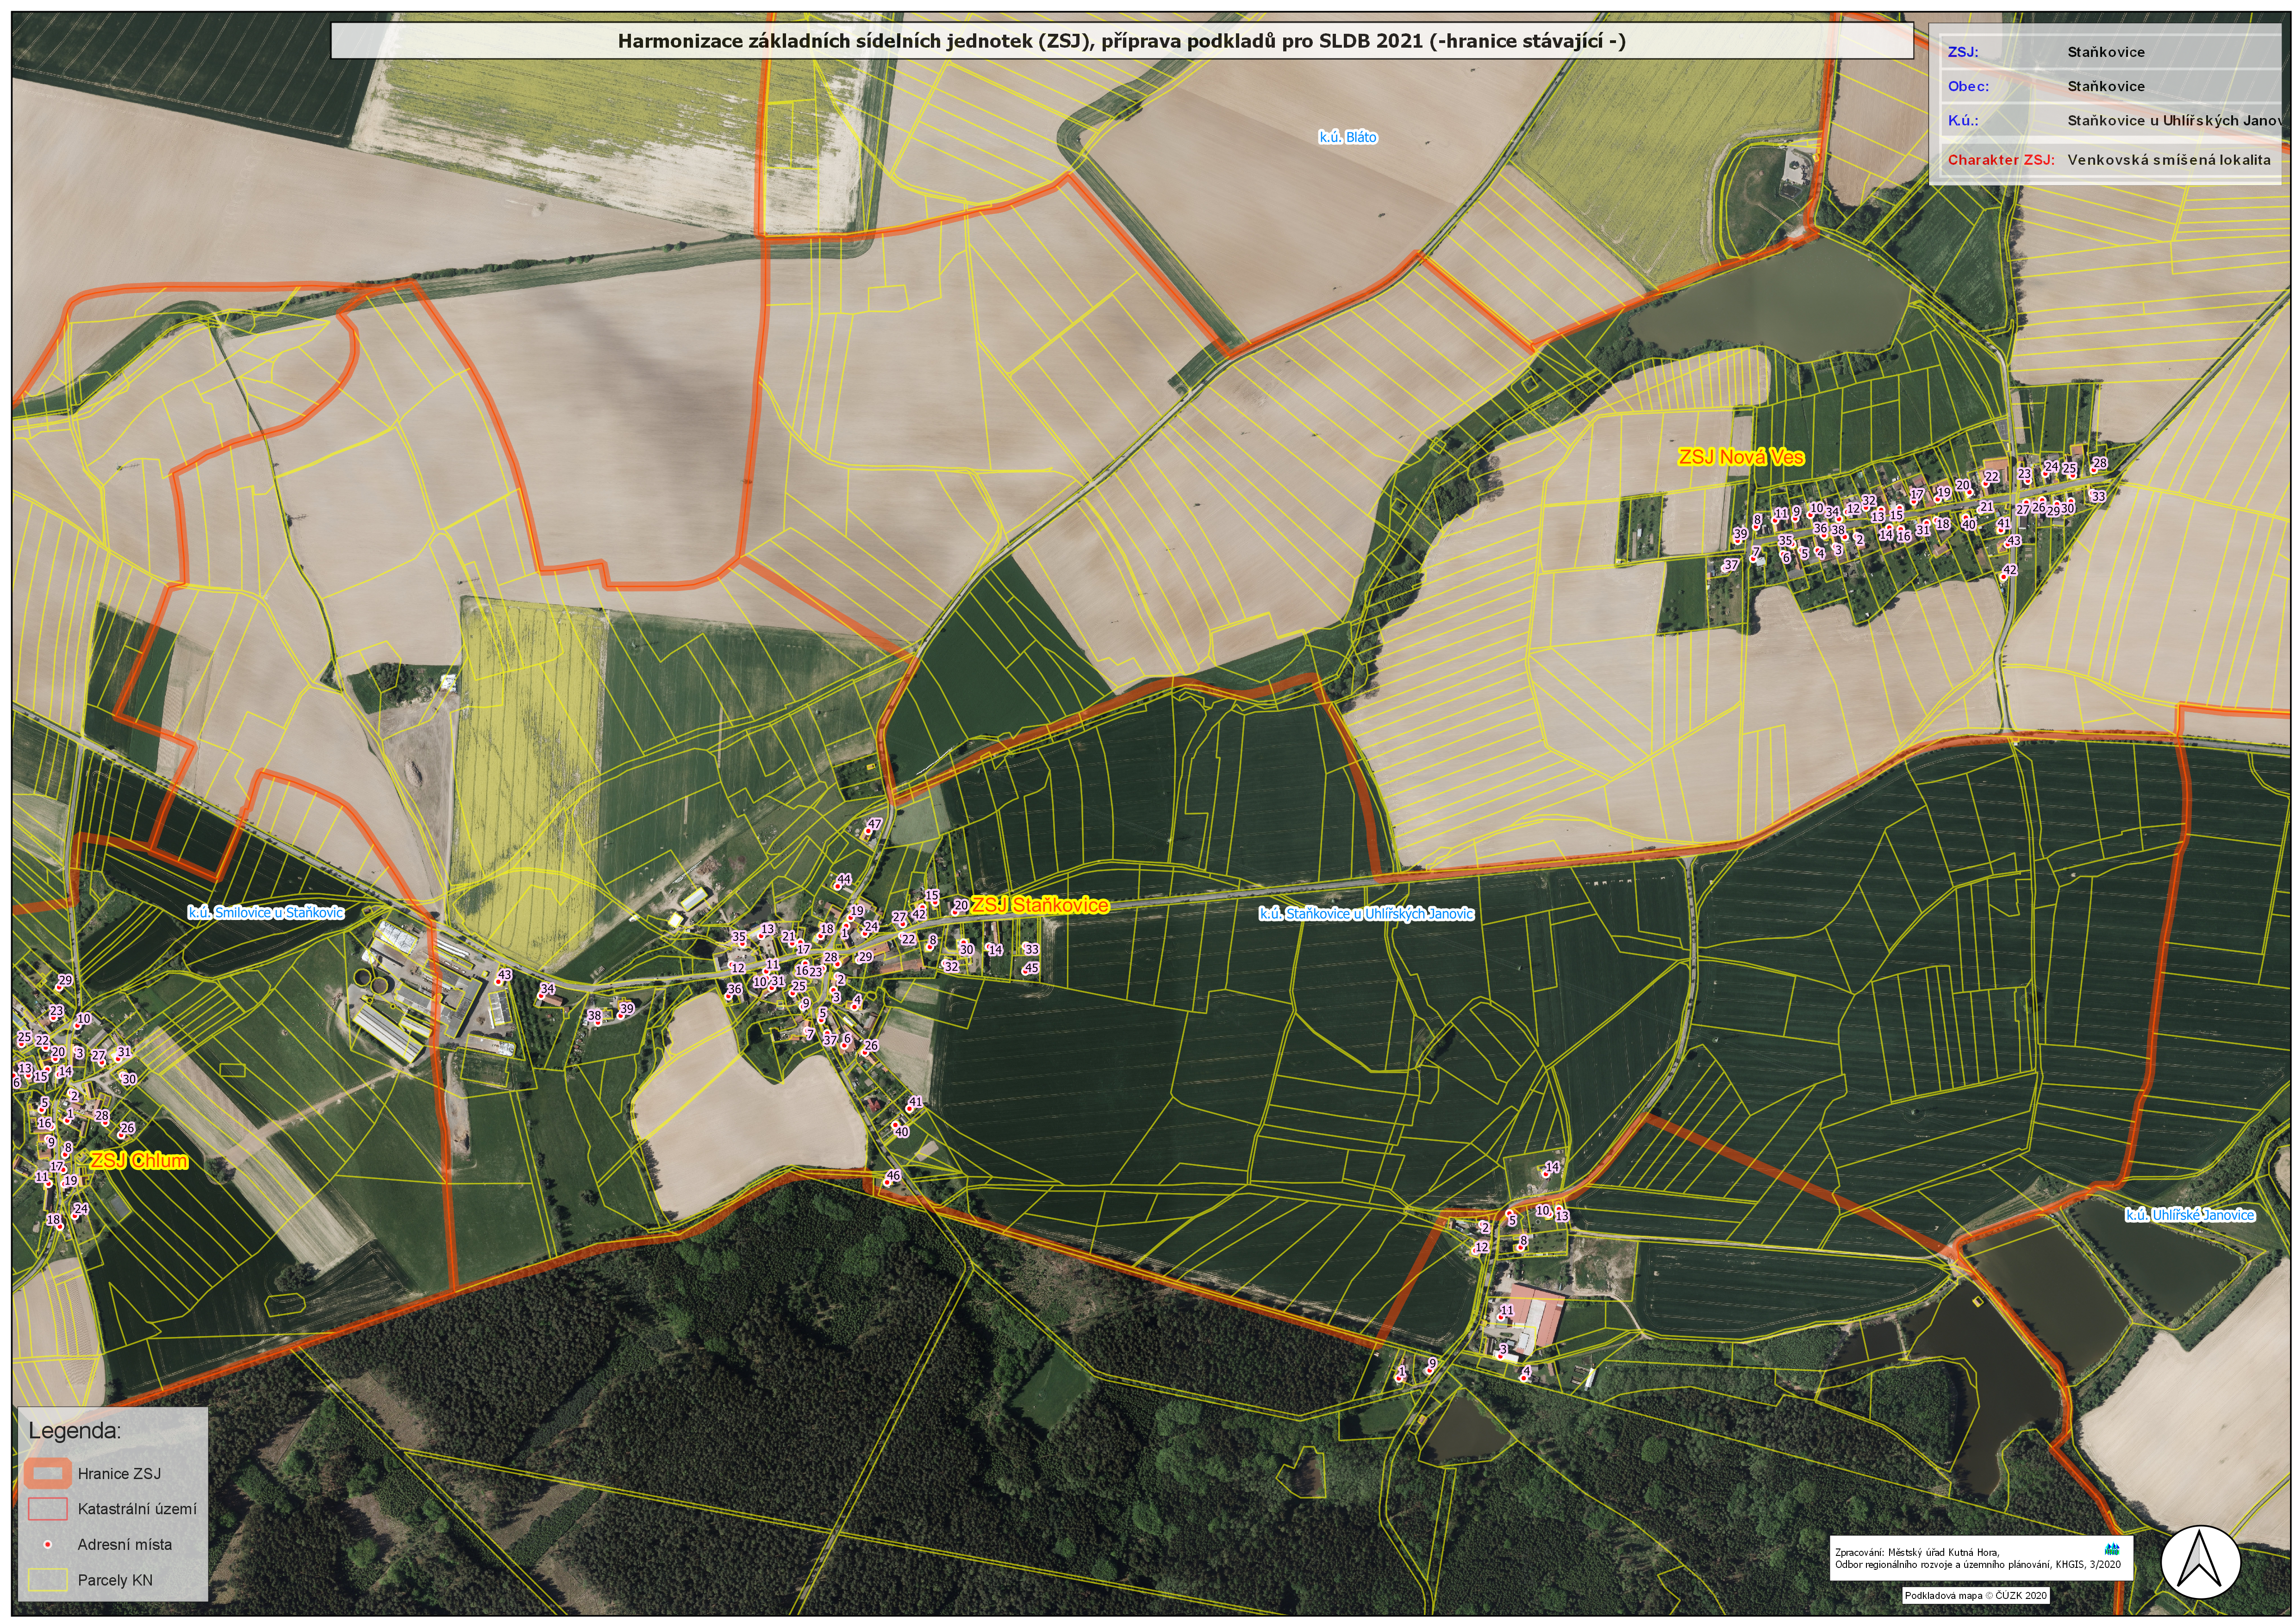Click the k.ú. Uhlířské Janovice label
The image size is (2296, 1623).
click(x=2190, y=1215)
